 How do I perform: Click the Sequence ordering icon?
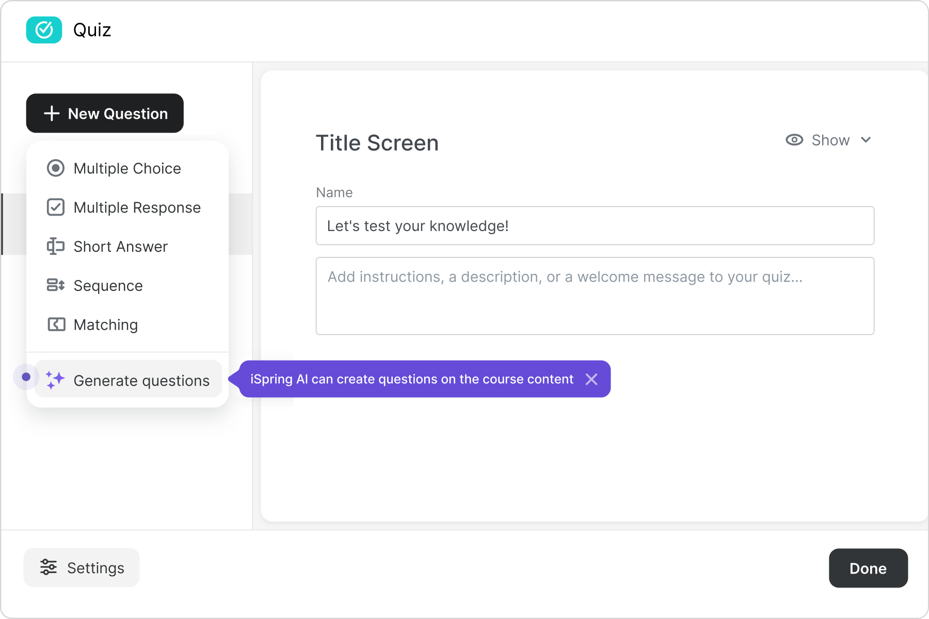(56, 285)
